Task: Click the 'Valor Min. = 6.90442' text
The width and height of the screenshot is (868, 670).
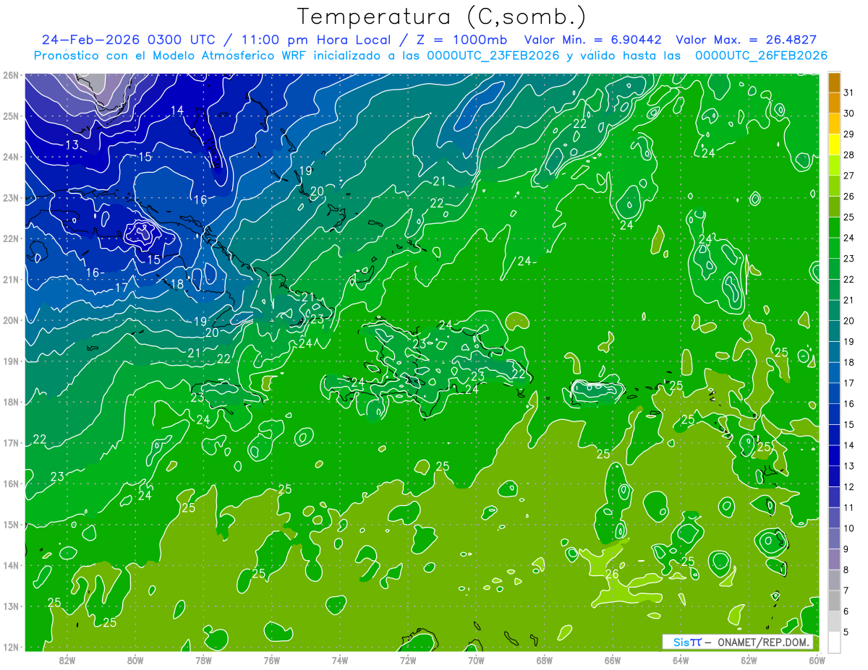Action: [x=594, y=40]
